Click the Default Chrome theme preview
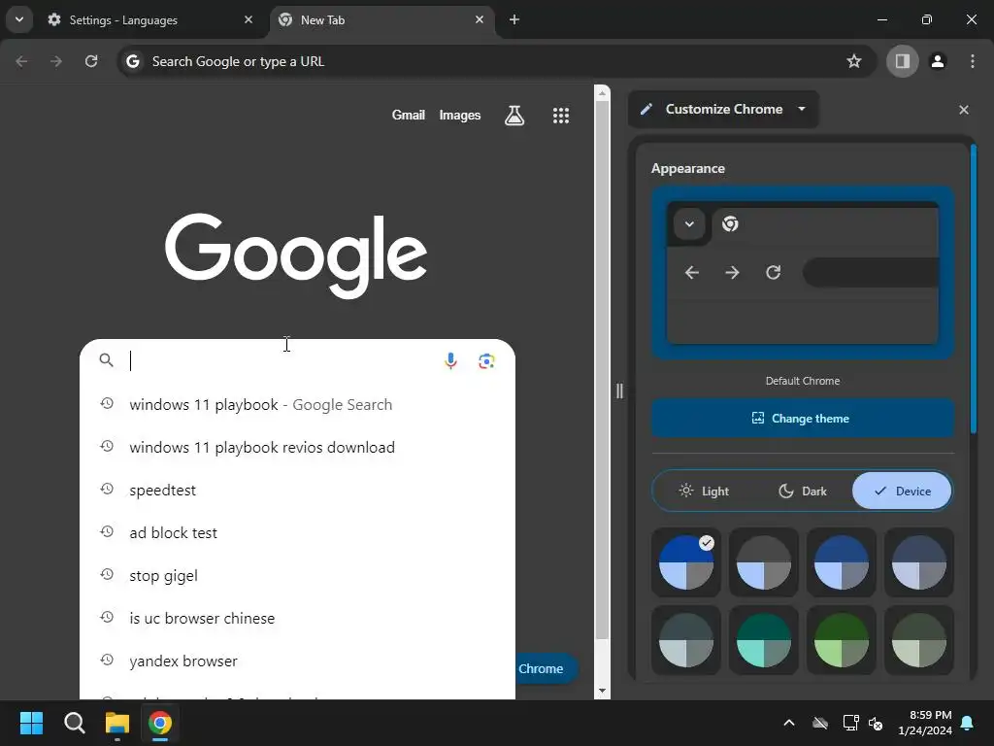This screenshot has height=746, width=994. tap(803, 273)
